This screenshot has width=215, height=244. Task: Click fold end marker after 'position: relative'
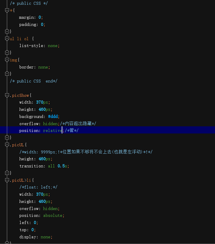tap(7, 137)
